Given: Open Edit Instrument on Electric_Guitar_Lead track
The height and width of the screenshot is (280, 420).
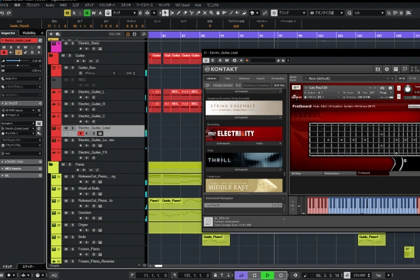Looking at the screenshot, I should coord(100,133).
